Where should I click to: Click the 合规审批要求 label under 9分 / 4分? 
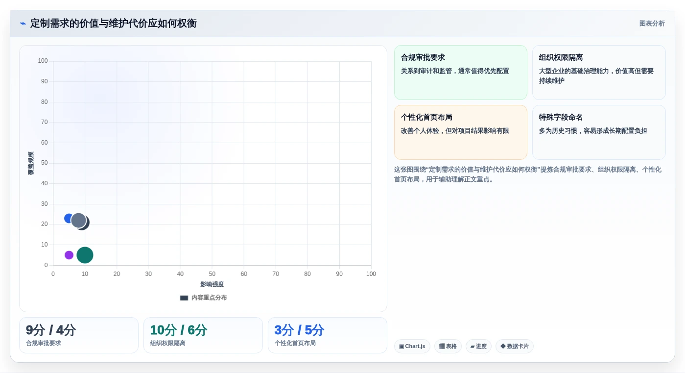click(44, 343)
